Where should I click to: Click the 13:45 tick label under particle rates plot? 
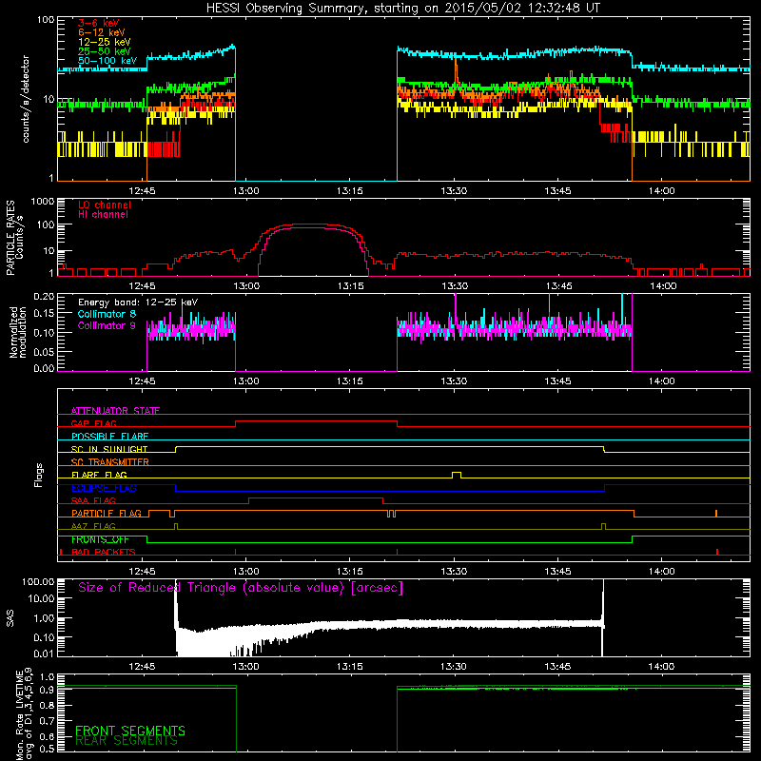[x=557, y=286]
